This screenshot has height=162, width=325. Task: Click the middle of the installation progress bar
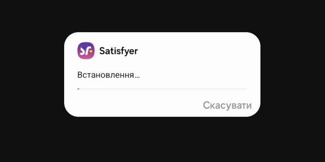point(162,89)
